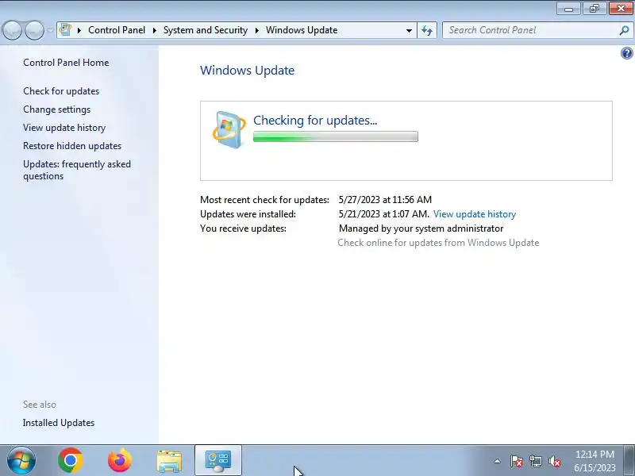Click the Help question mark icon
Image resolution: width=635 pixels, height=476 pixels.
(x=626, y=53)
